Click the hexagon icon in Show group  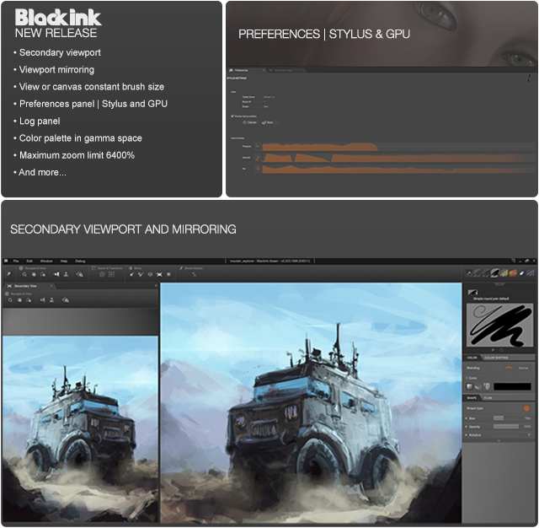(150, 274)
